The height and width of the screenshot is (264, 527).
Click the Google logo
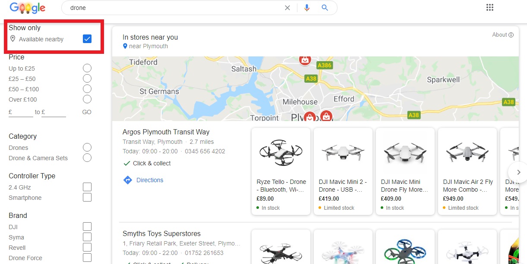[x=27, y=8]
